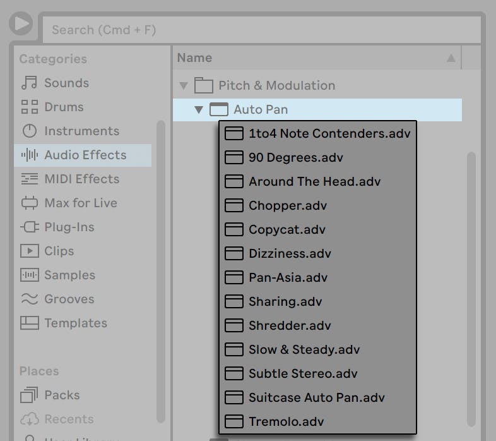Select the Clips category icon
This screenshot has height=441, width=496.
[x=29, y=251]
